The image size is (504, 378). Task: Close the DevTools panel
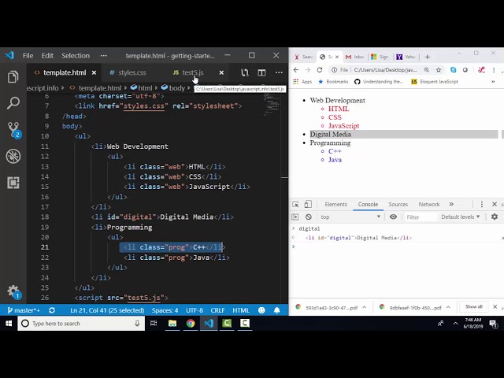click(x=495, y=205)
